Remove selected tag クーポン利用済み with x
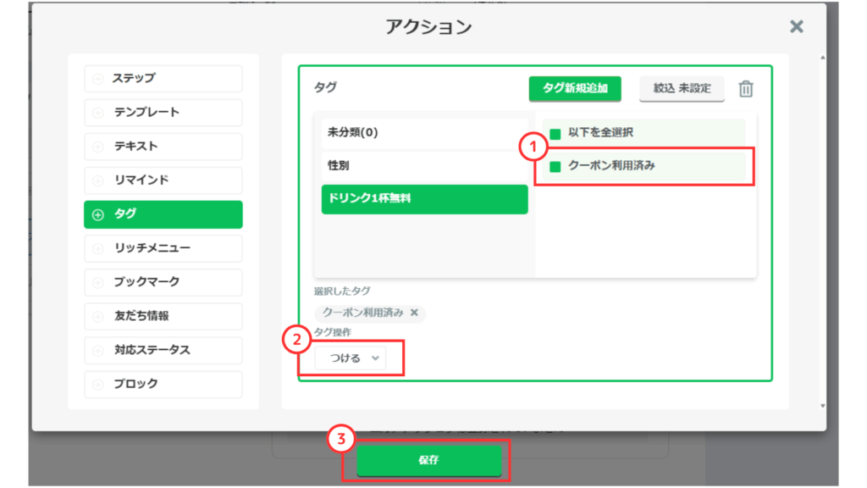The height and width of the screenshot is (488, 867). [414, 313]
